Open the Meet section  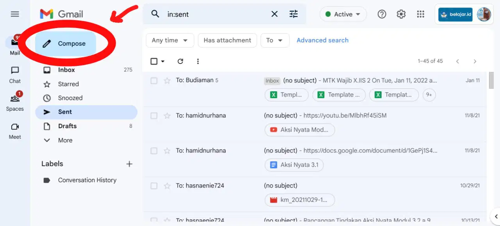[15, 131]
